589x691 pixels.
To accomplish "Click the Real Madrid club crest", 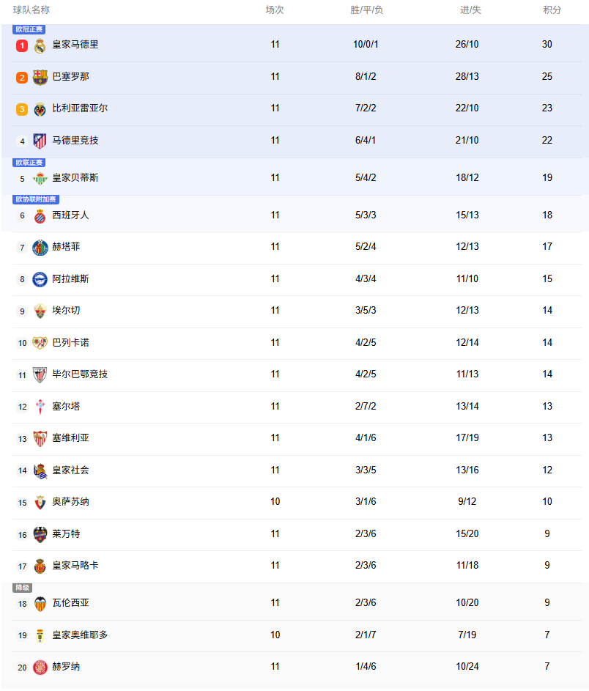I will point(40,45).
